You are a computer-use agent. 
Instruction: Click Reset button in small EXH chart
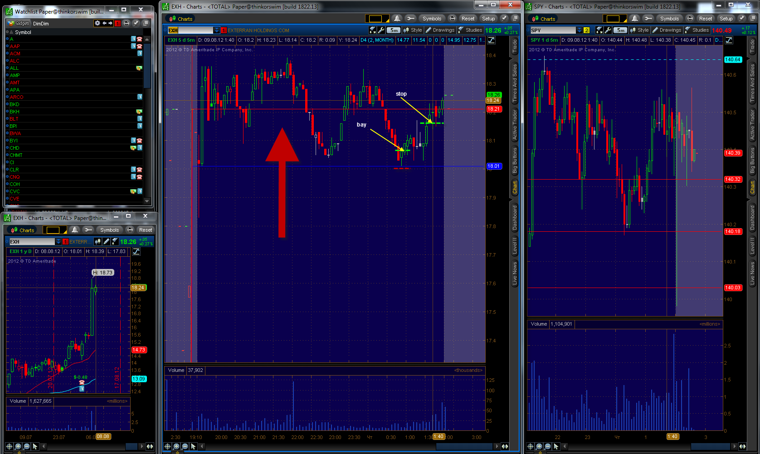click(x=146, y=230)
